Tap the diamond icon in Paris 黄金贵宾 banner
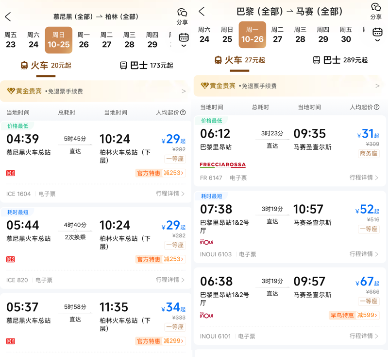 [x=204, y=86]
